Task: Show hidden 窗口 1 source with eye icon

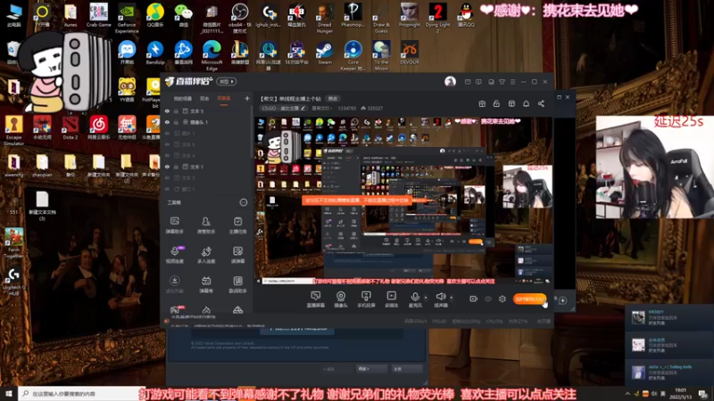Action: (x=167, y=189)
